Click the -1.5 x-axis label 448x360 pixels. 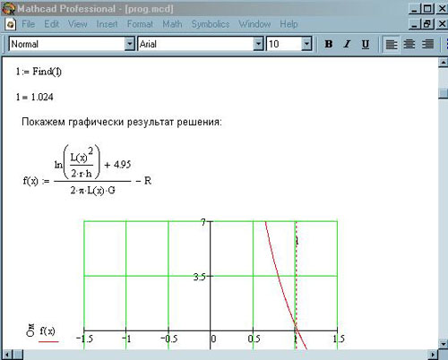click(x=84, y=339)
